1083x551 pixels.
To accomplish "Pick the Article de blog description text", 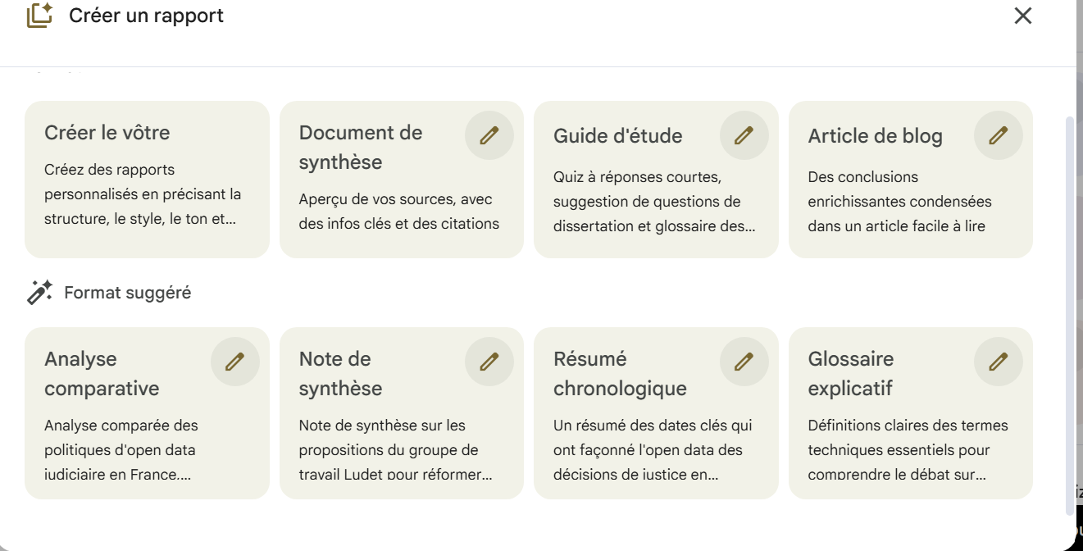I will click(x=899, y=202).
